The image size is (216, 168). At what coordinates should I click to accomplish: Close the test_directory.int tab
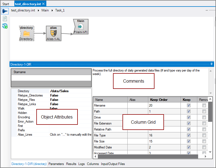[44, 4]
